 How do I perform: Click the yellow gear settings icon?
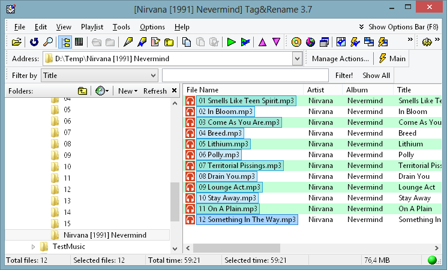tap(427, 42)
